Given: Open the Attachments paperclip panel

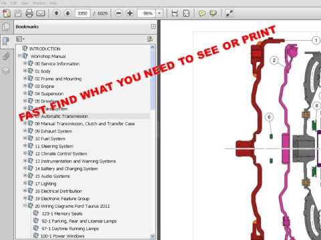Looking at the screenshot, I should click(x=6, y=56).
